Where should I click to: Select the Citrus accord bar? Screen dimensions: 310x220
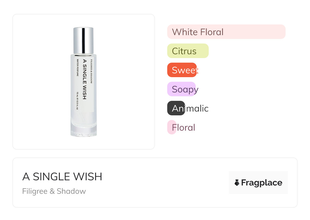[x=188, y=51]
